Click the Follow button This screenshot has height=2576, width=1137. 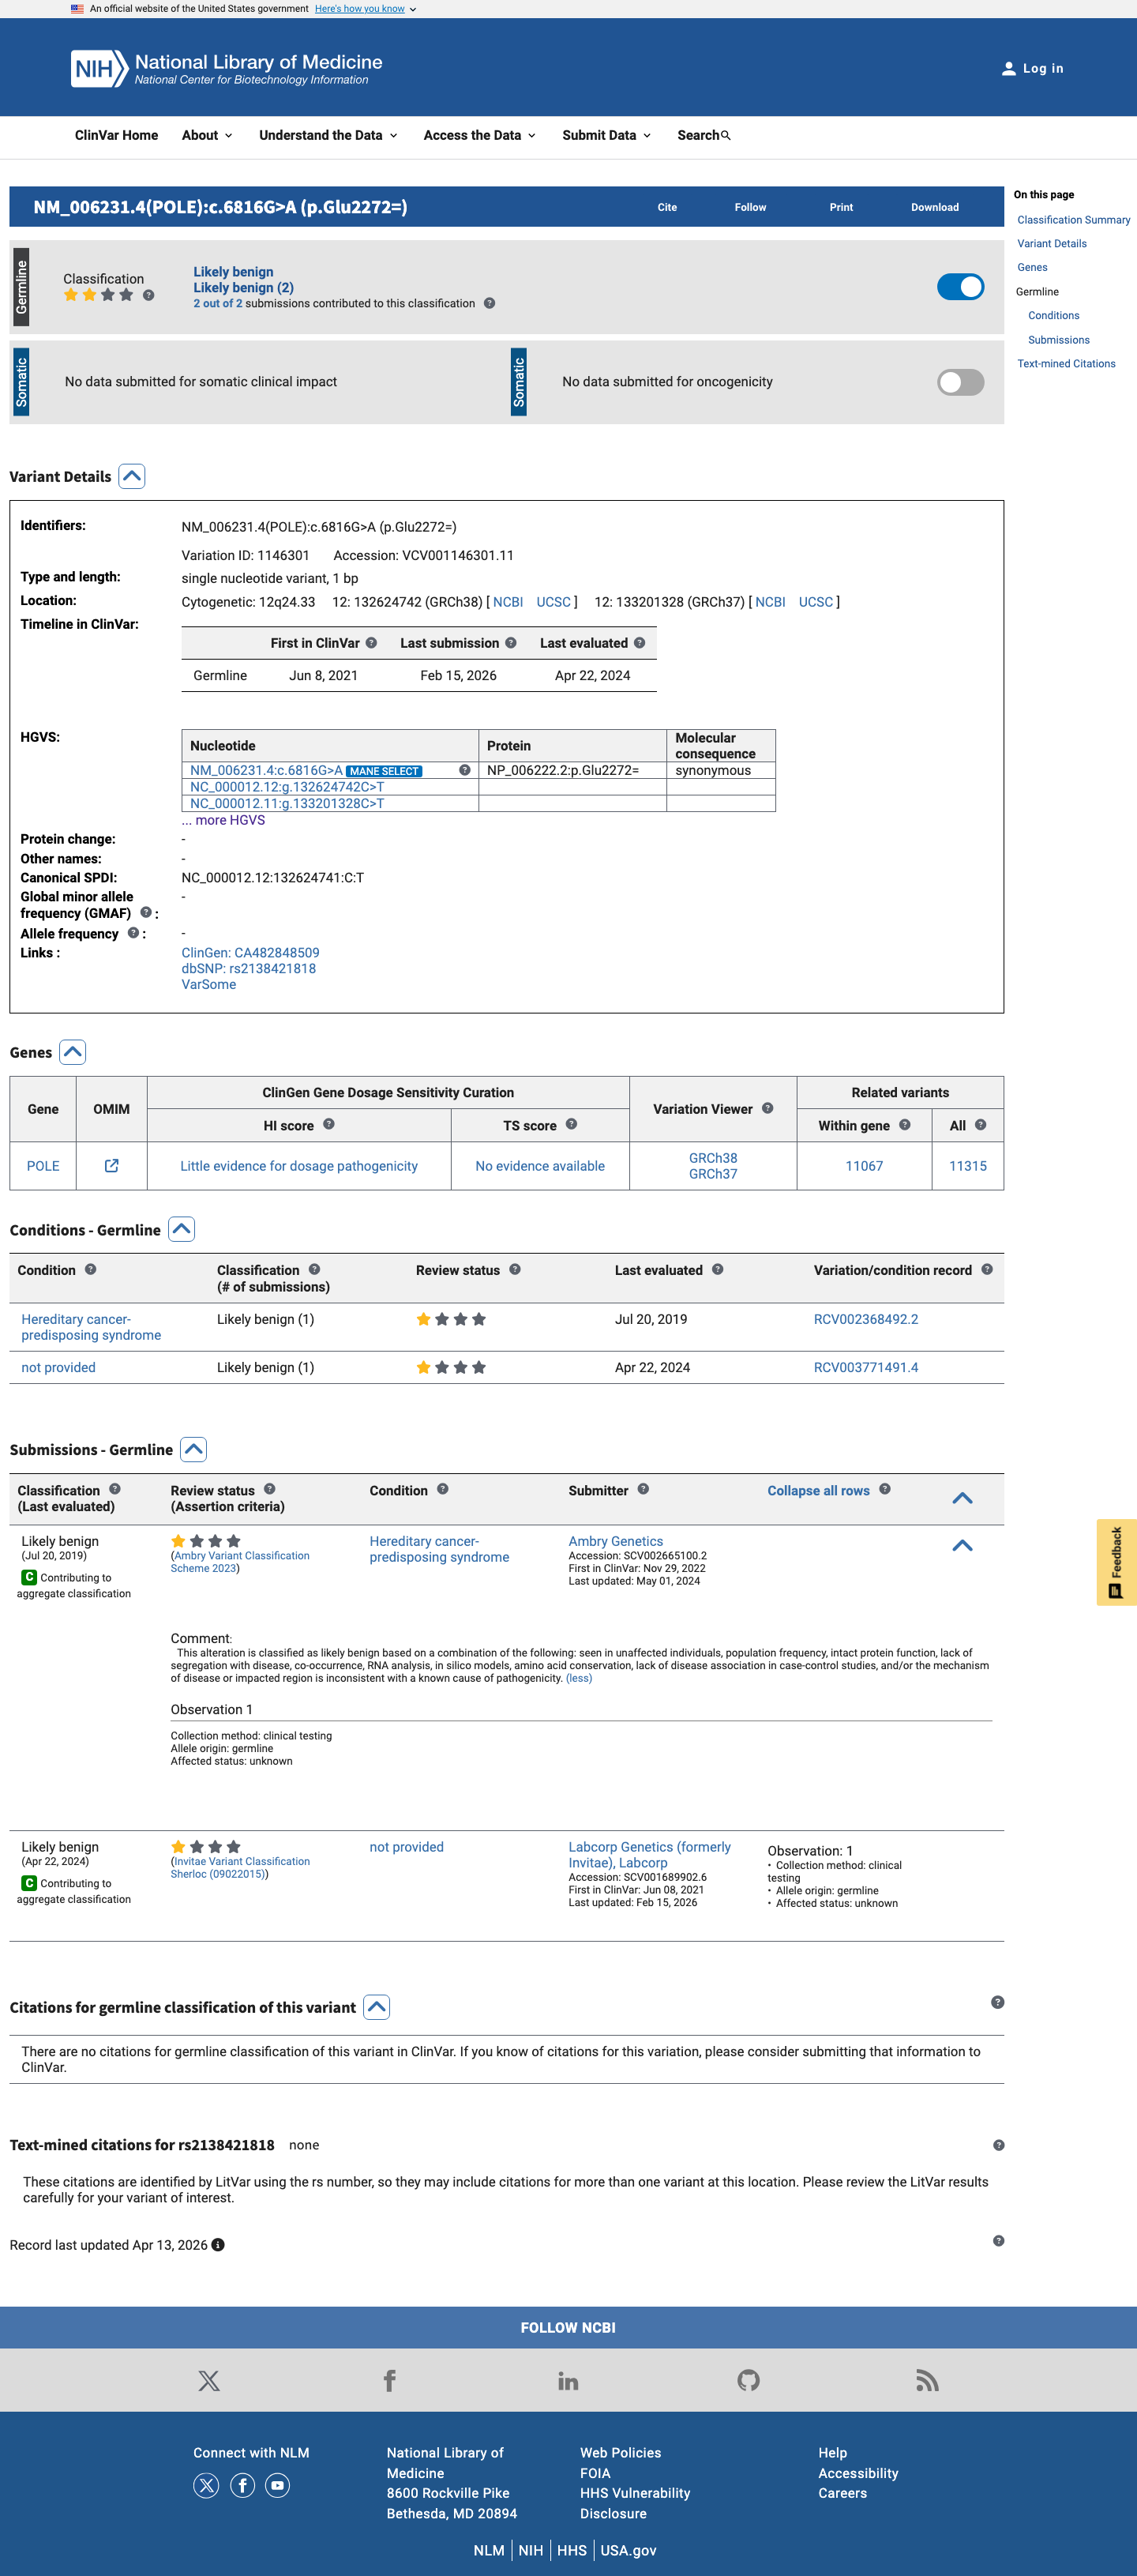click(750, 207)
